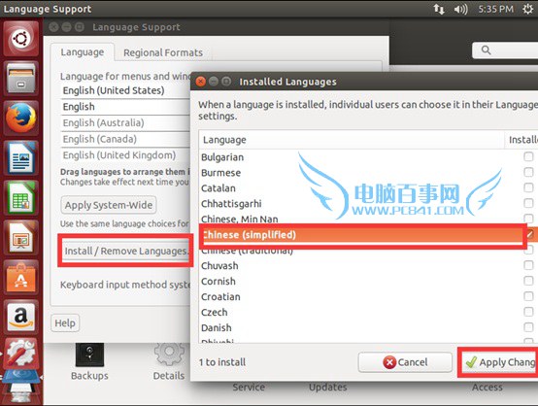Tick the Chhattisgarhi installed checkbox
The width and height of the screenshot is (538, 406).
click(528, 203)
